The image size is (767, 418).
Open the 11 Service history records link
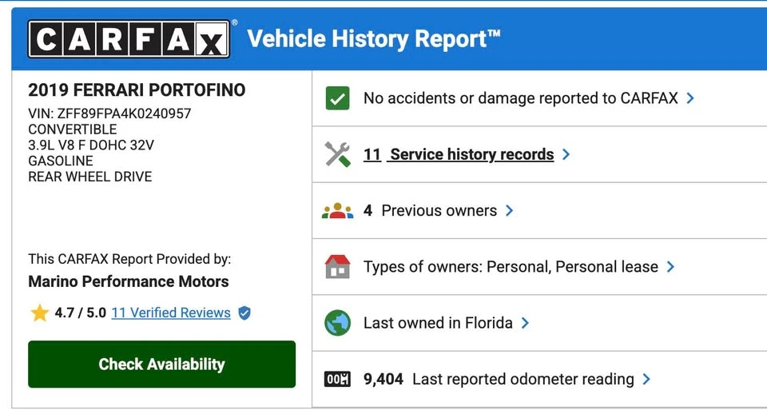point(459,154)
